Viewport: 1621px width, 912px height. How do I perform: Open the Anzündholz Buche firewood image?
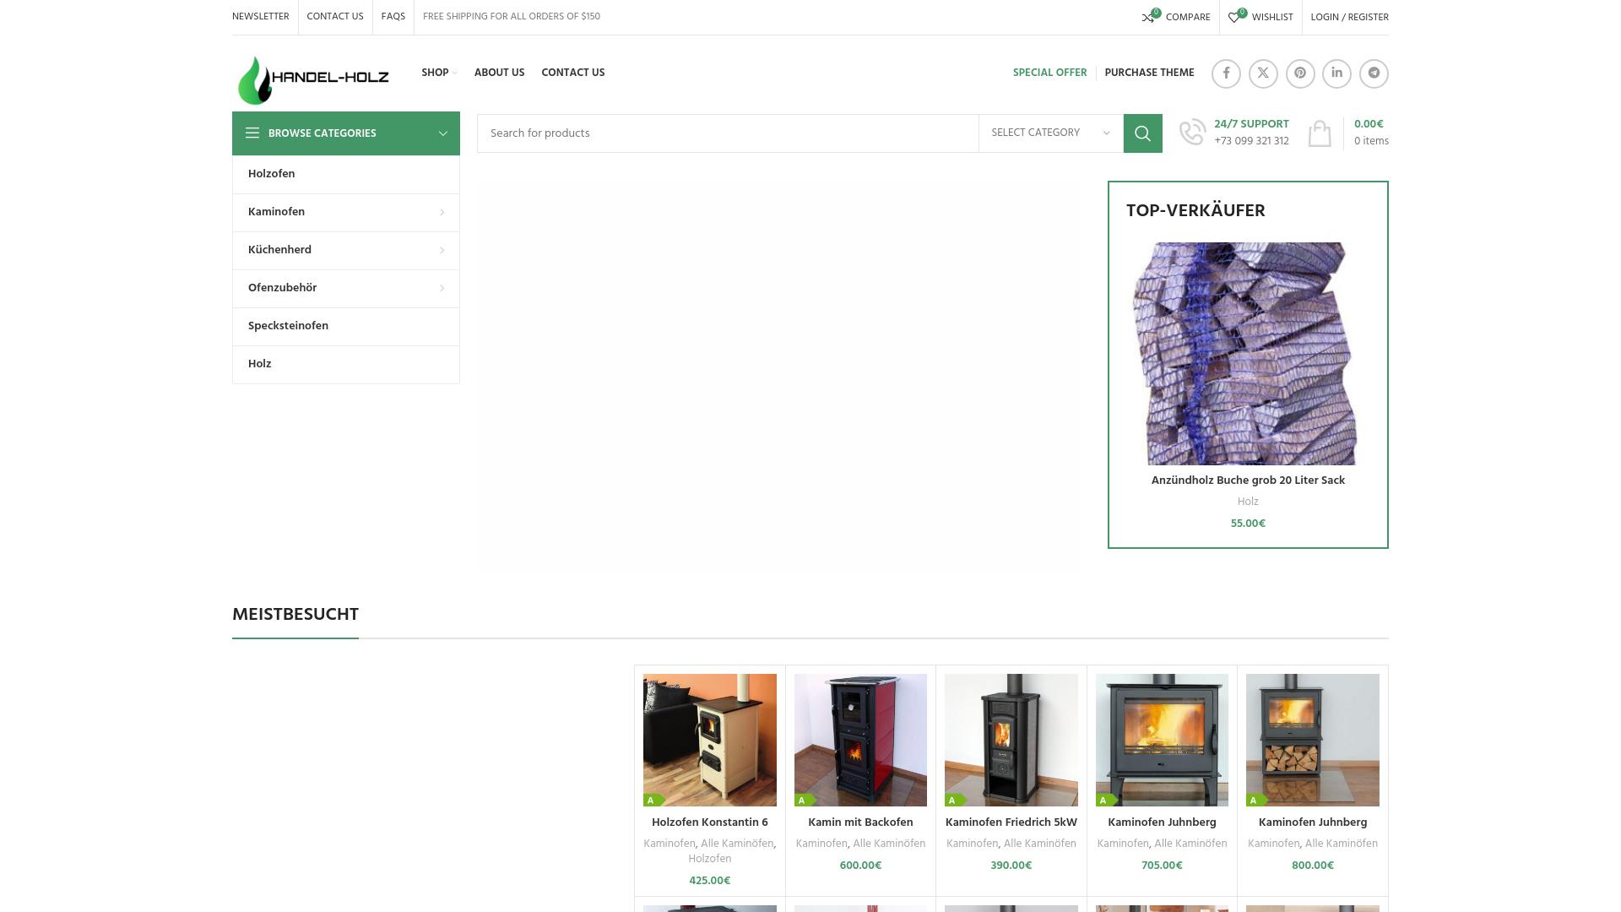(x=1248, y=354)
